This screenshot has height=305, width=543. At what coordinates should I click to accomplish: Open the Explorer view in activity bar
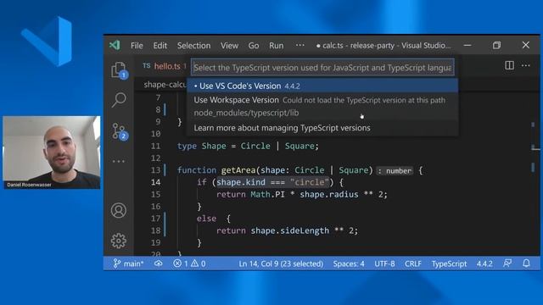point(119,70)
